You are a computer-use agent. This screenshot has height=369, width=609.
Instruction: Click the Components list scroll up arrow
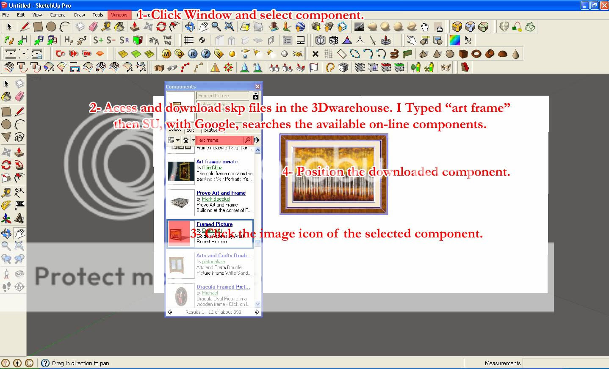[x=257, y=150]
